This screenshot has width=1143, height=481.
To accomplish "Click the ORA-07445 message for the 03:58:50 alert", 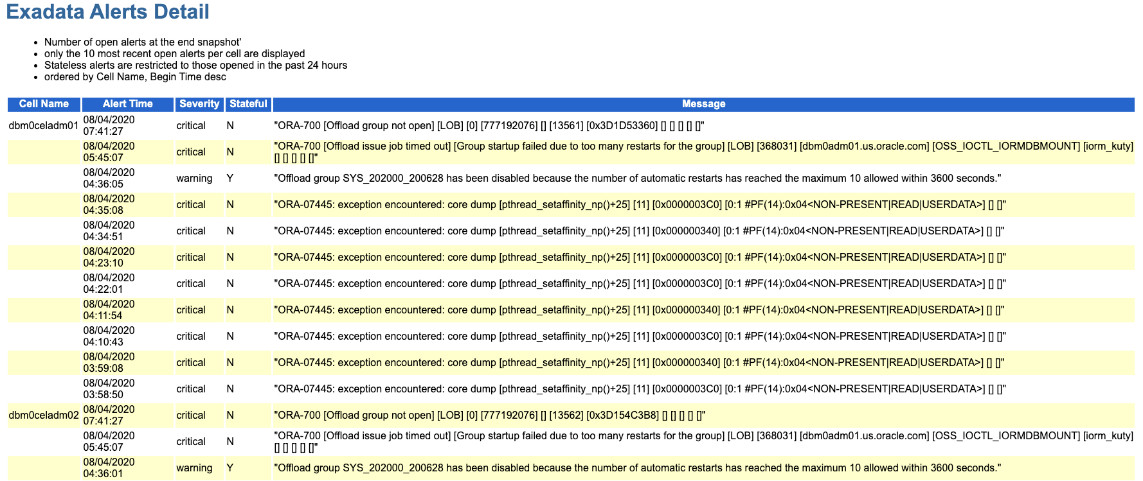I will (640, 389).
